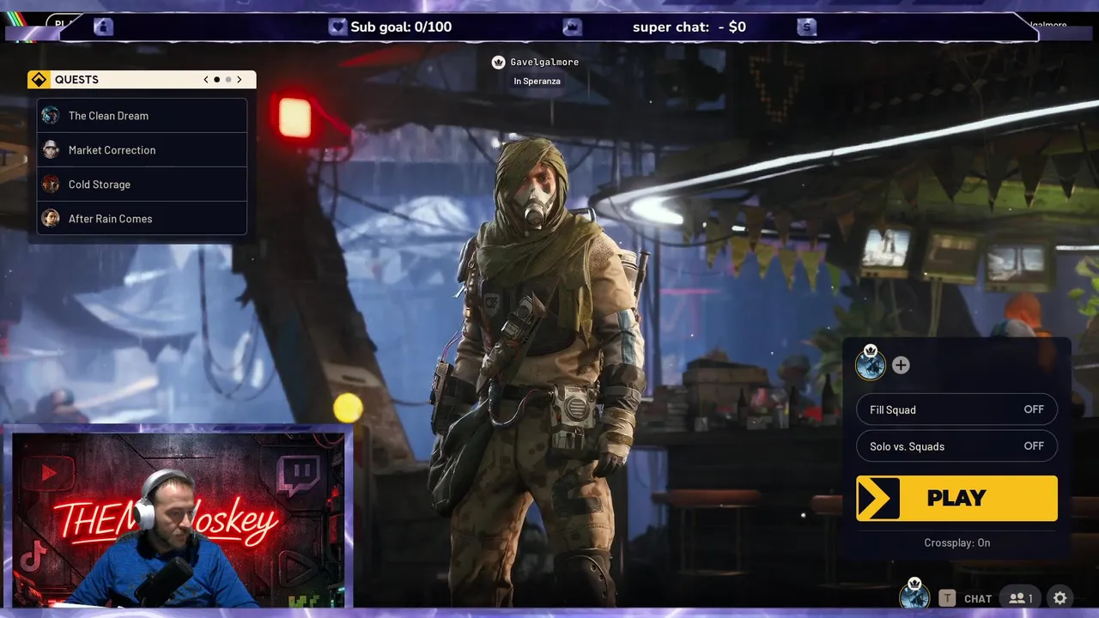1099x618 pixels.
Task: Open the QUESTS panel header
Action: click(x=142, y=80)
